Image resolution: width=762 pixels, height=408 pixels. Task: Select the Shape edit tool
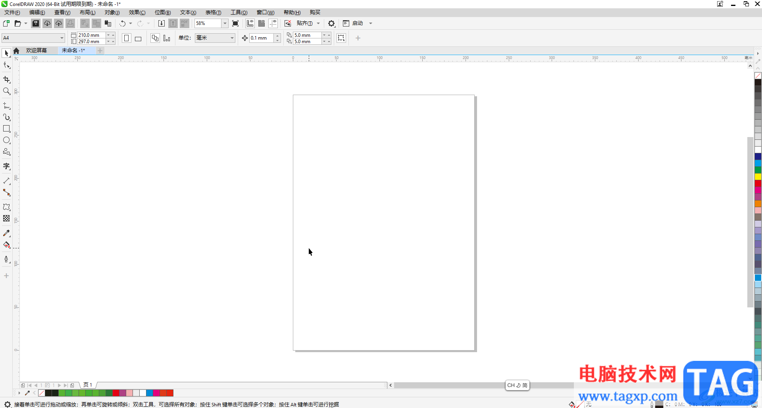pos(6,65)
